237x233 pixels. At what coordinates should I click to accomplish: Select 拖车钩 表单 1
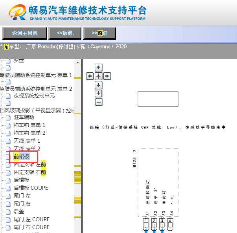[x=29, y=125]
